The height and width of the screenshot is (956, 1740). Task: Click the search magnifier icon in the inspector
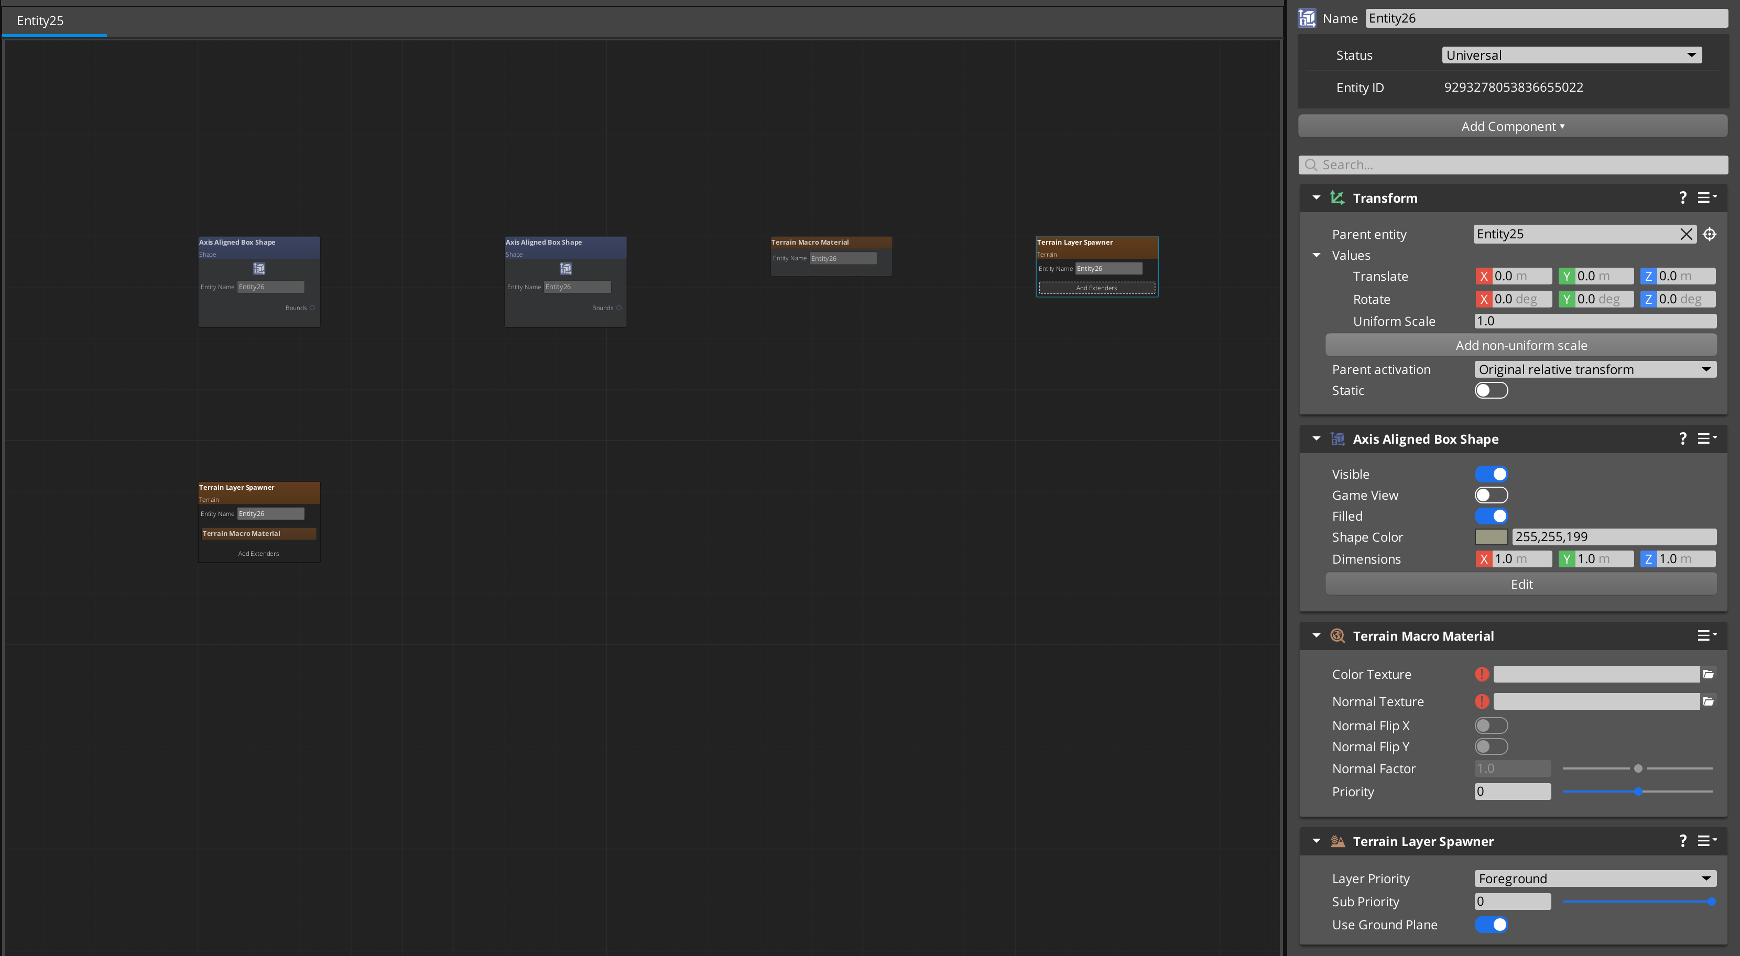(1311, 164)
